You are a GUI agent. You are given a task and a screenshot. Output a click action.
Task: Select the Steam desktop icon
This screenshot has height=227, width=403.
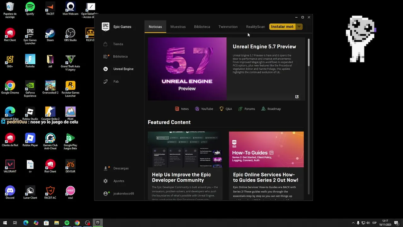50,35
